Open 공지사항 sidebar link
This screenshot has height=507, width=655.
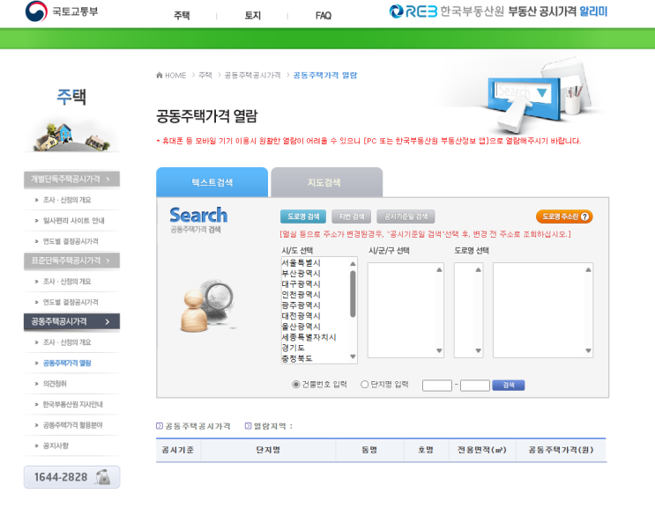56,445
